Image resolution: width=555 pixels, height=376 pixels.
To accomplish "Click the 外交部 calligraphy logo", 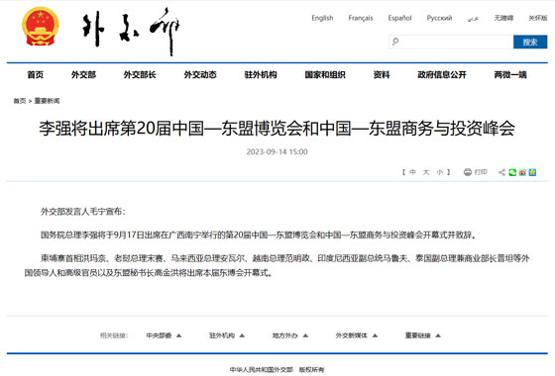I will [x=131, y=31].
